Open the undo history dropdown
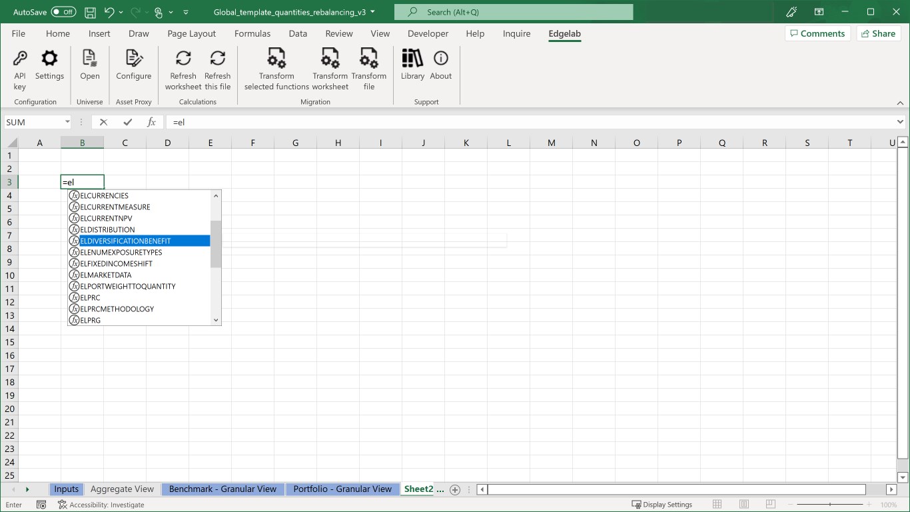The height and width of the screenshot is (512, 910). click(x=121, y=12)
